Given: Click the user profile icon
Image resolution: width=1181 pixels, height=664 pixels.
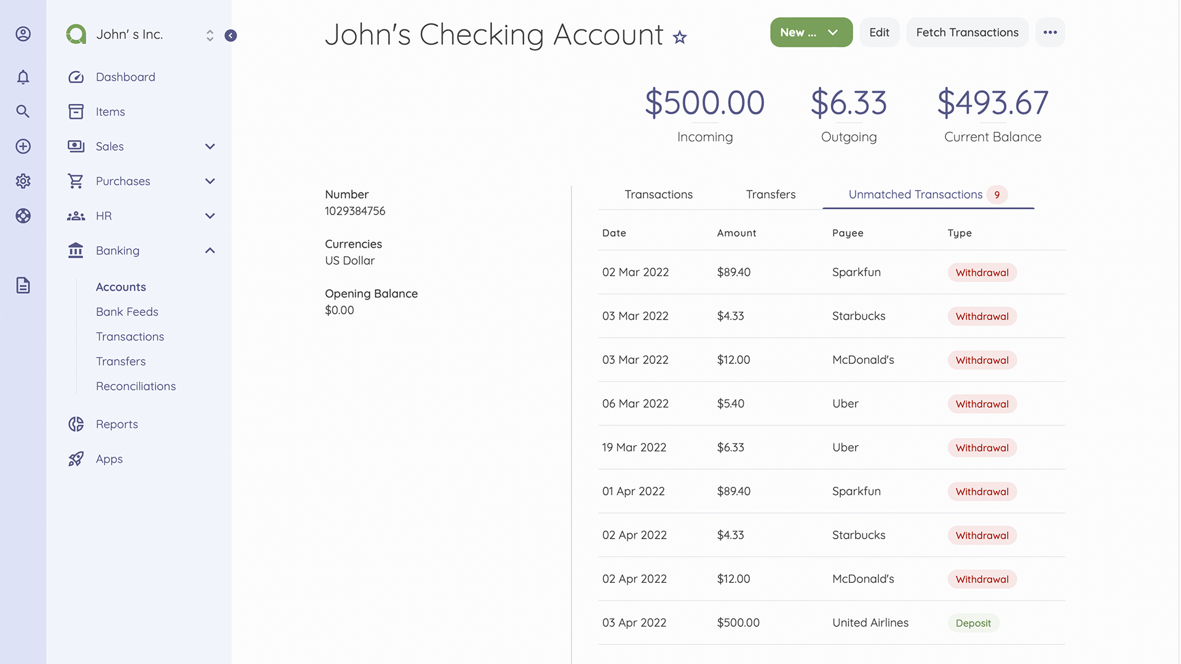Looking at the screenshot, I should coord(23,34).
